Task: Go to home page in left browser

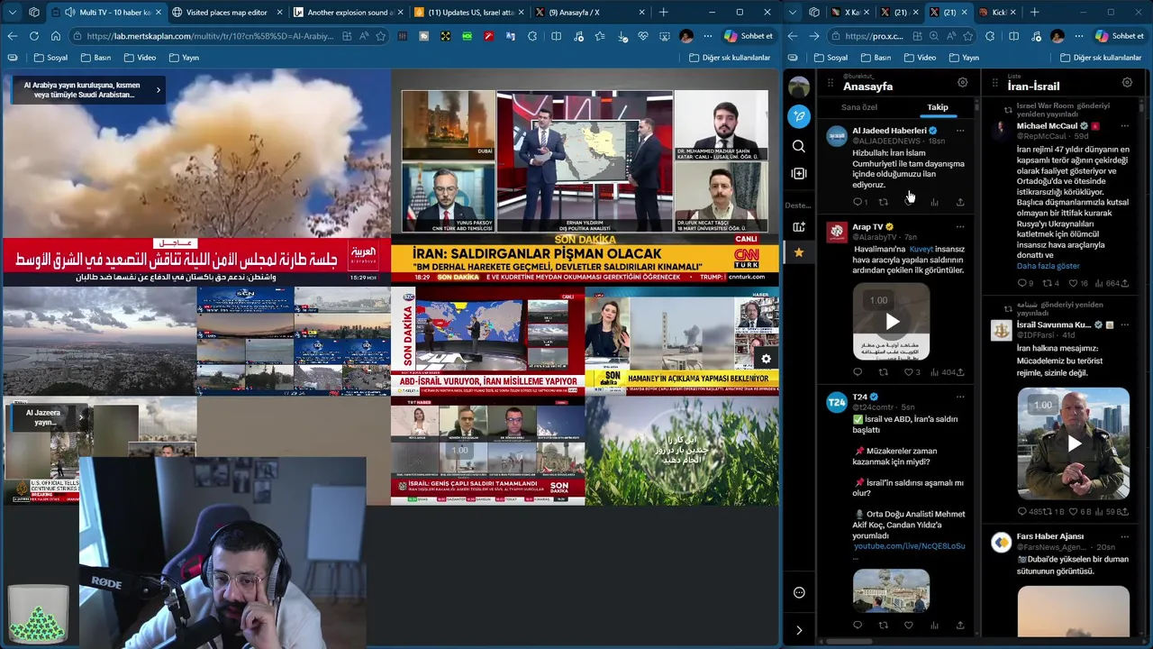Action: tap(56, 36)
